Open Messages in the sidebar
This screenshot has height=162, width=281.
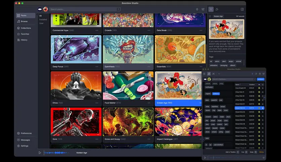point(24,140)
